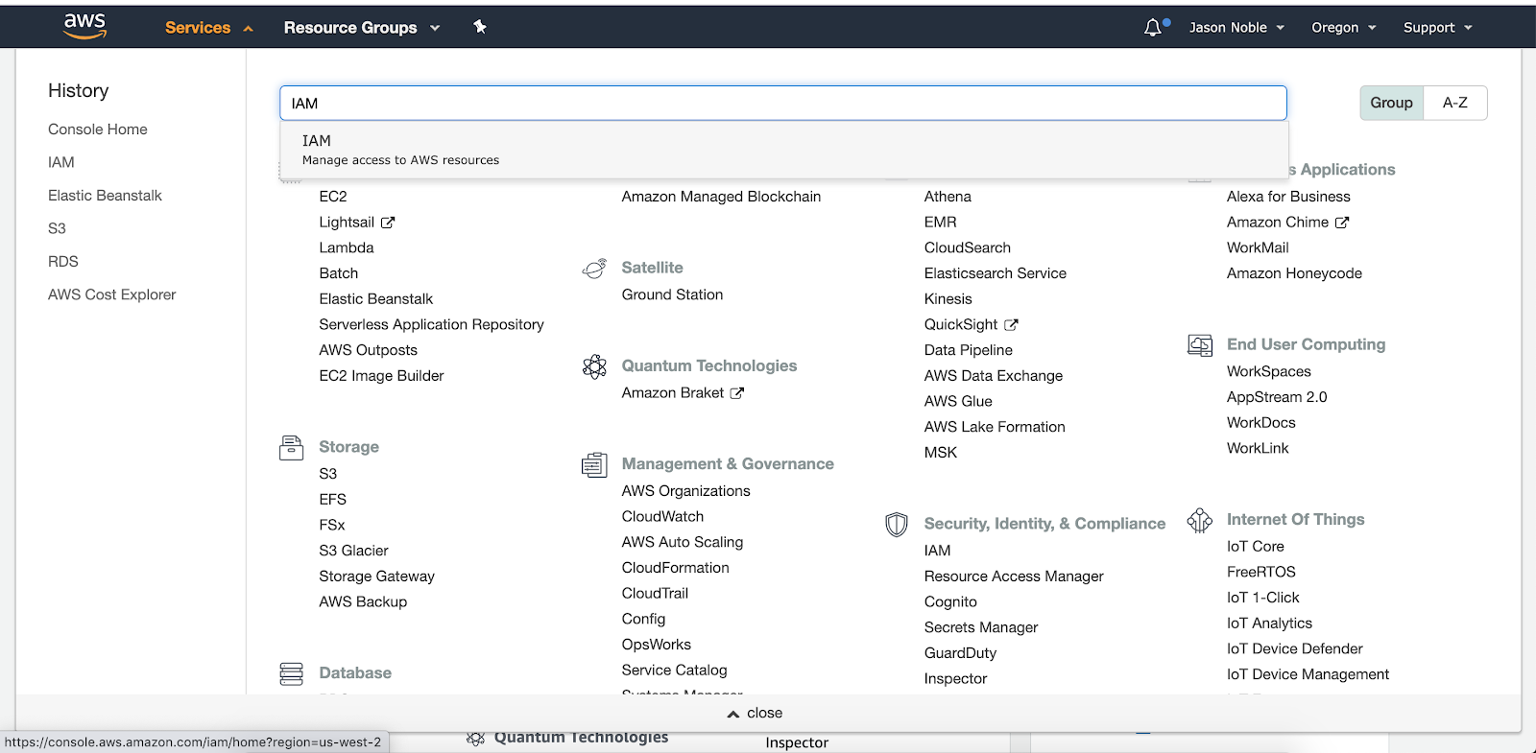Open the notifications bell icon
Image resolution: width=1536 pixels, height=753 pixels.
(1153, 28)
